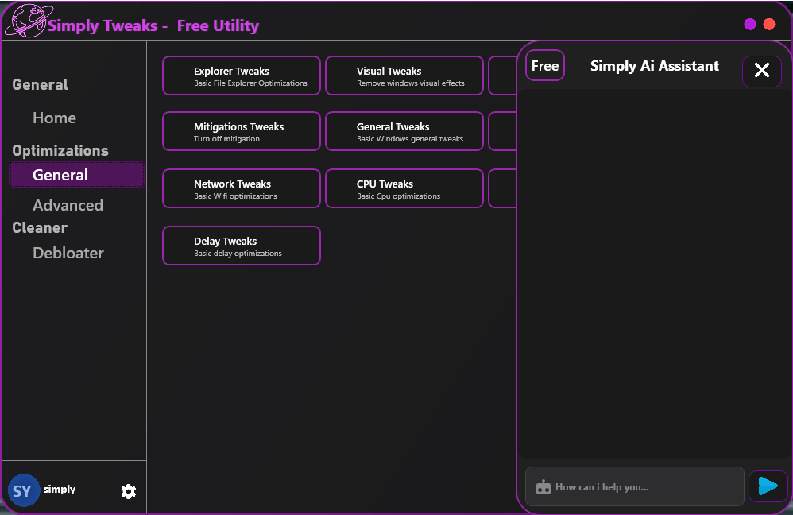
Task: Focus the 'How can i help you' input
Action: [644, 487]
